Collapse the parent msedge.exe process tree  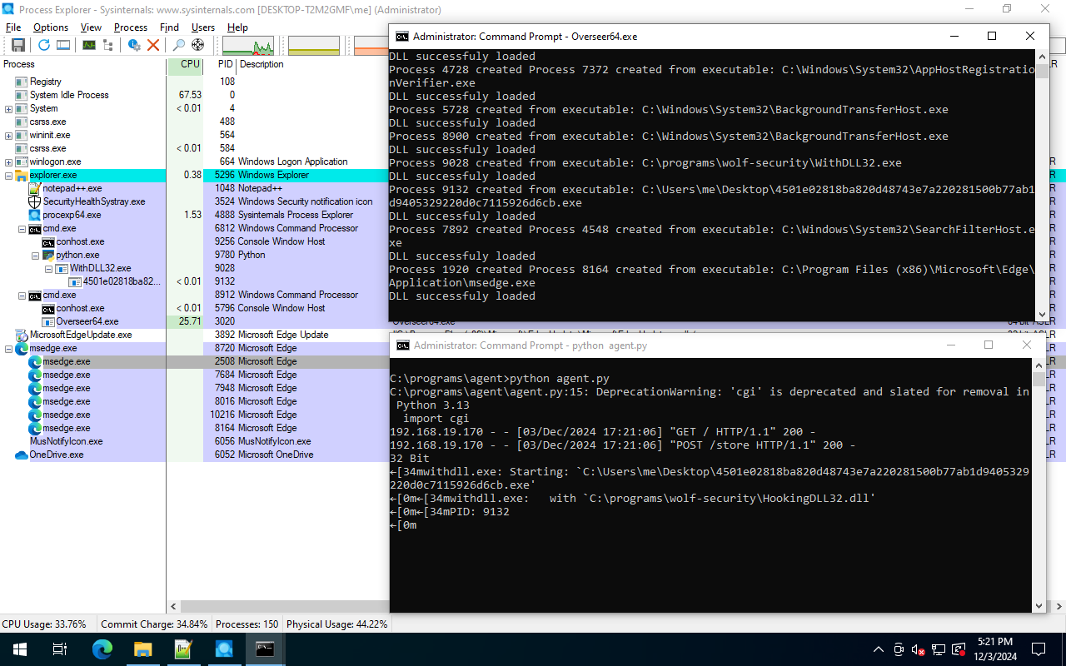click(x=9, y=348)
